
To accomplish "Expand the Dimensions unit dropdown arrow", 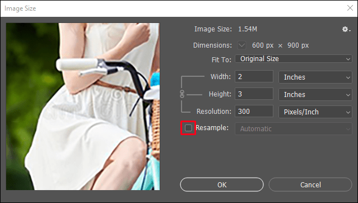I will point(241,45).
